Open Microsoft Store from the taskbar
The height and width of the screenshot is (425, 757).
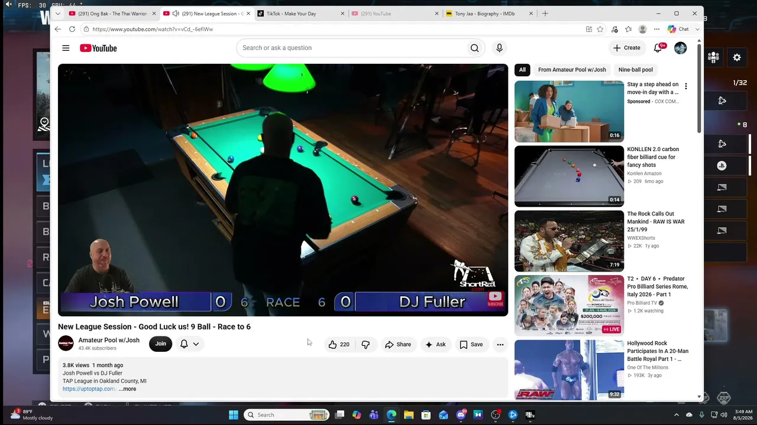[426, 415]
